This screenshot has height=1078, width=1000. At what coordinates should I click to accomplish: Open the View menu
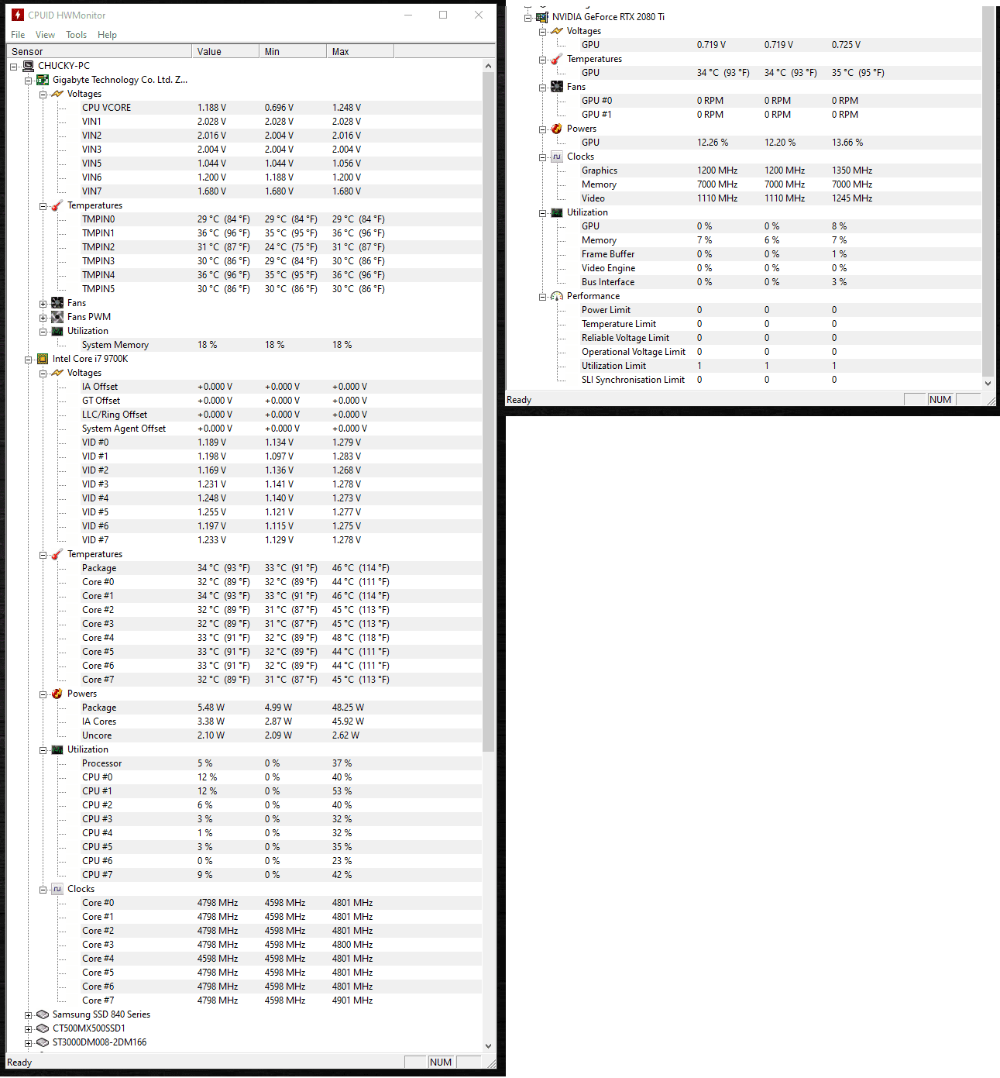(x=45, y=35)
